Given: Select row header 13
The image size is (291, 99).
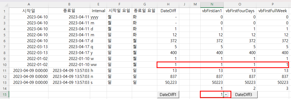Looking at the screenshot, I should click(x=4, y=82).
